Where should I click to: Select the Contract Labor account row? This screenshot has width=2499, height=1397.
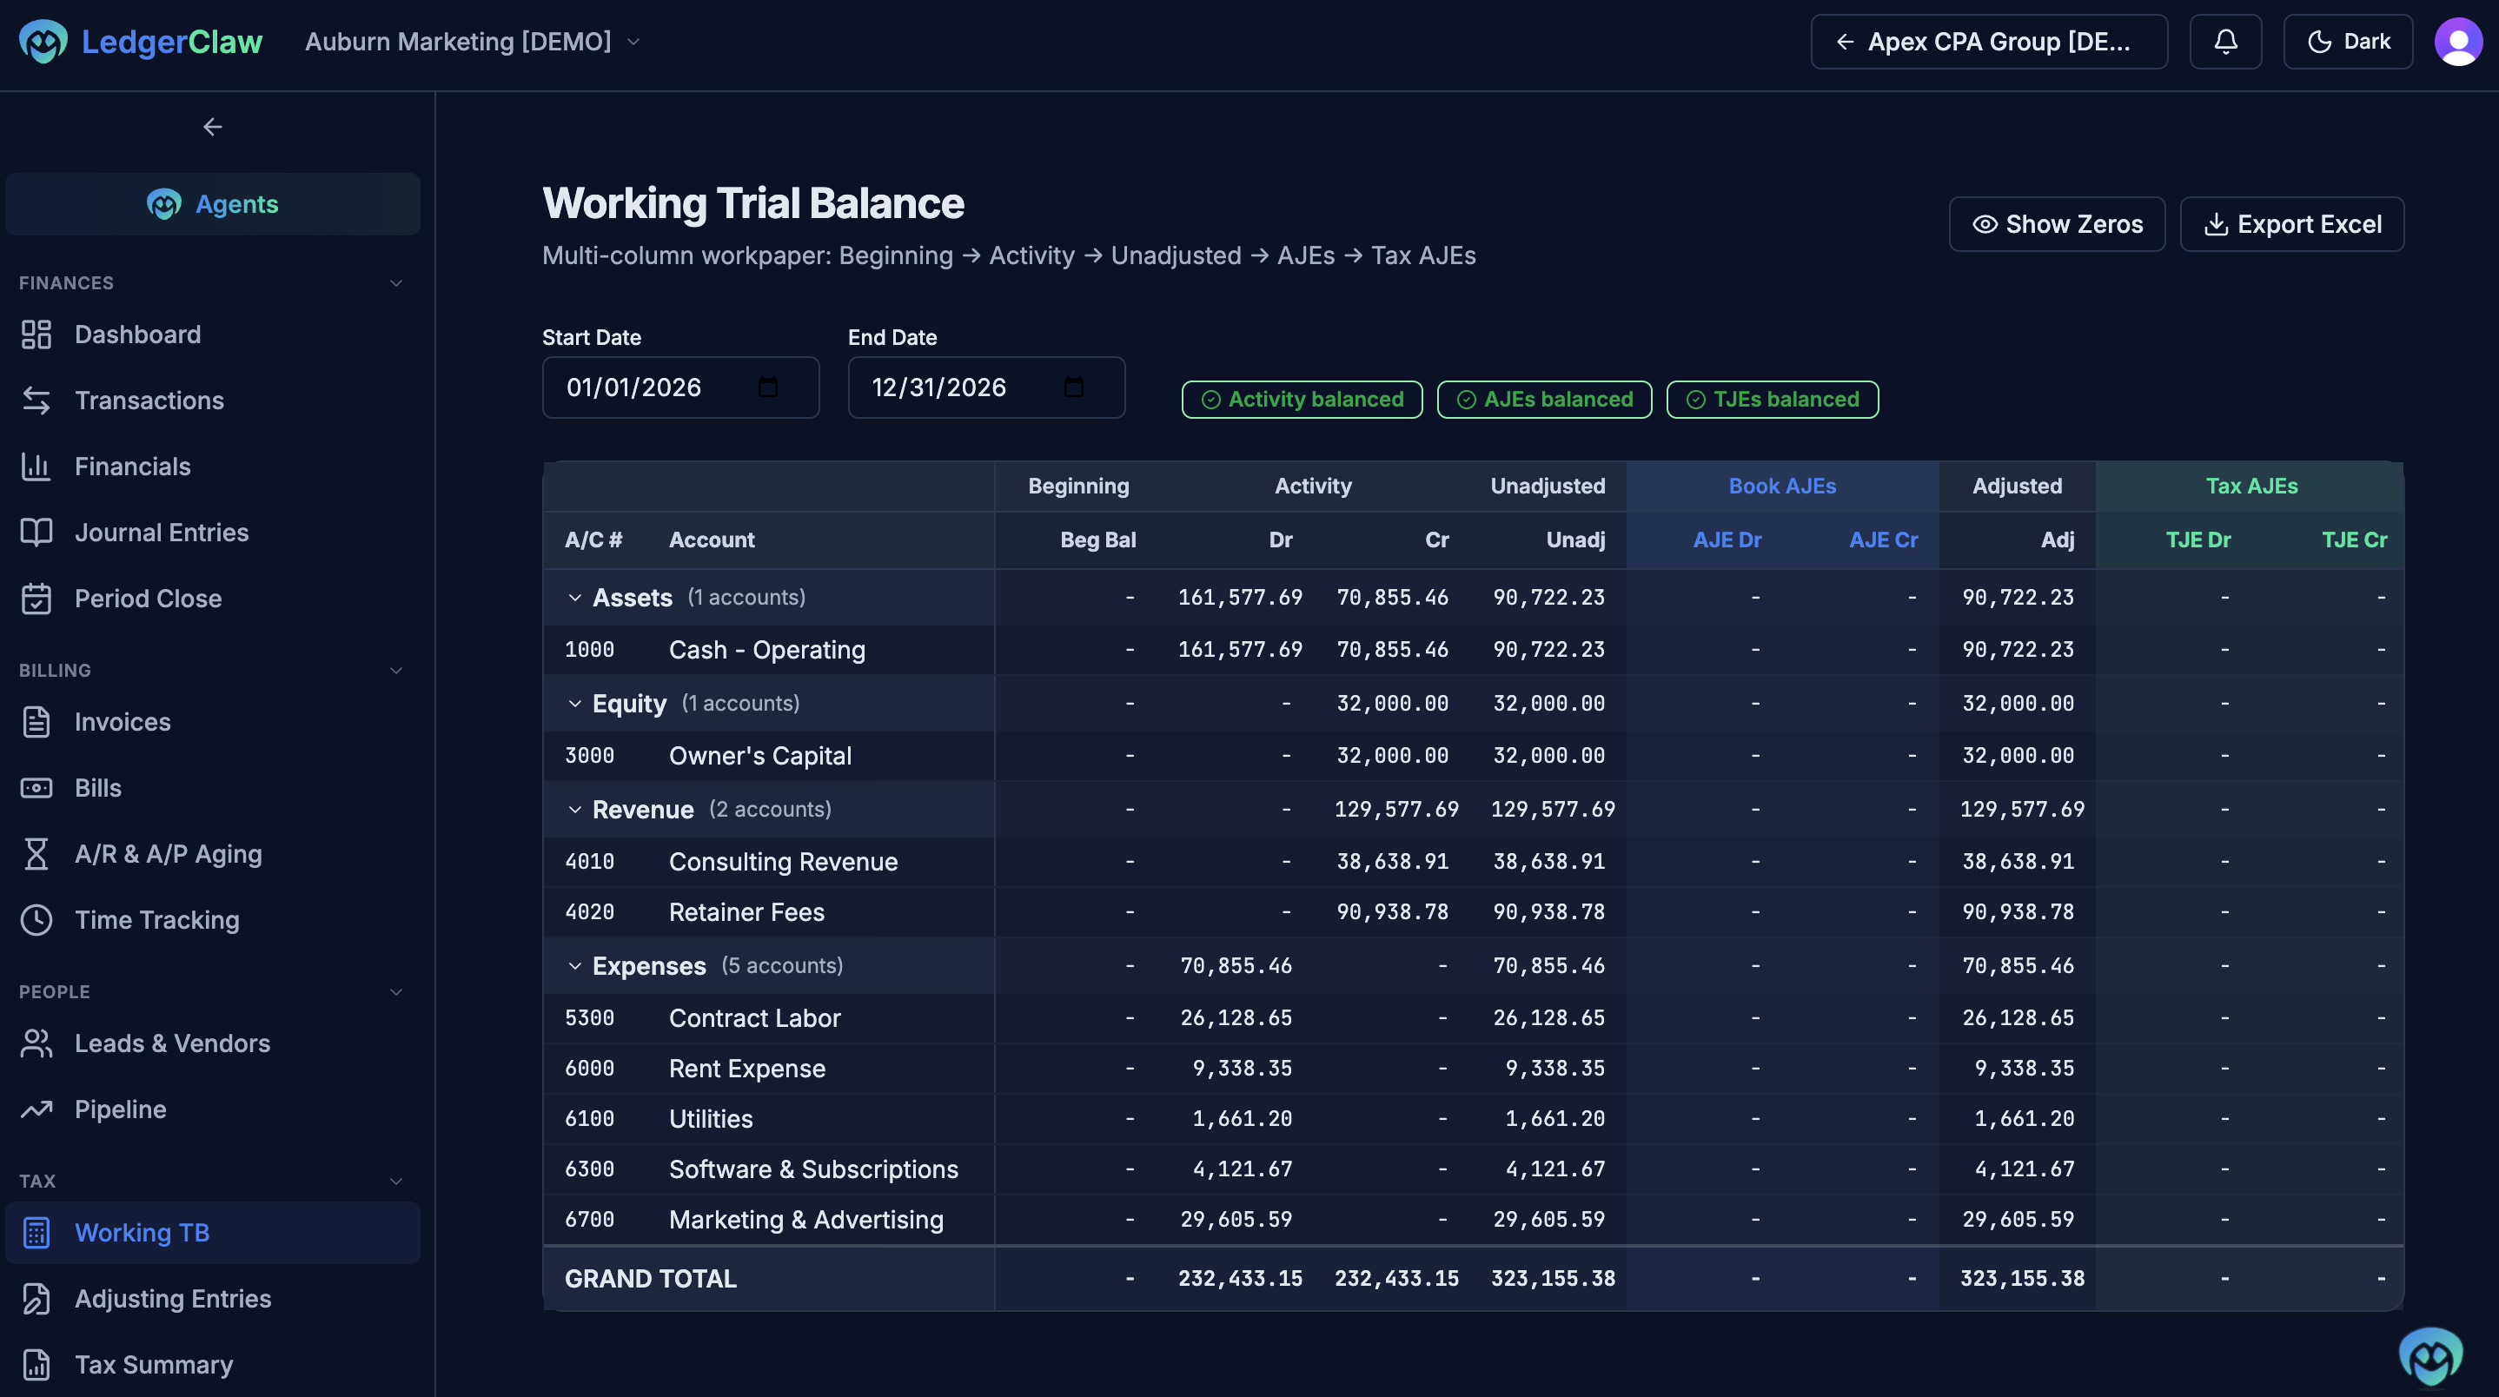click(x=1473, y=1017)
